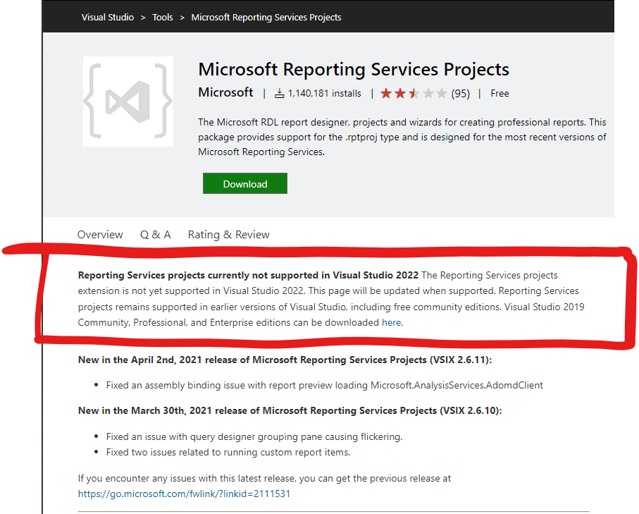The height and width of the screenshot is (514, 639).
Task: Click the 'Free' price label
Action: pos(500,93)
